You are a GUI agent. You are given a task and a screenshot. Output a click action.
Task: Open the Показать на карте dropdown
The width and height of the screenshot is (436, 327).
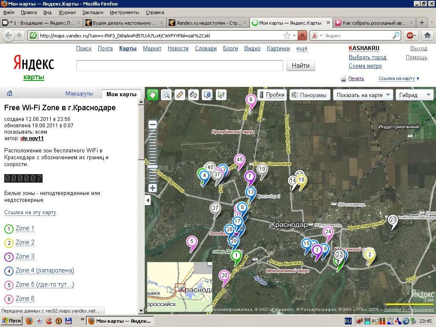click(363, 95)
